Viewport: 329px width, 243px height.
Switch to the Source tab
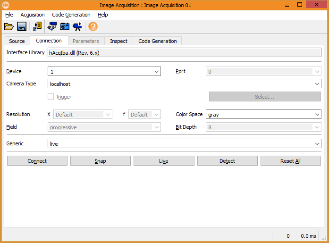(x=17, y=41)
